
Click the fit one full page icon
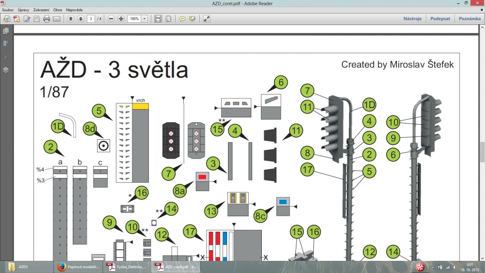[168, 19]
